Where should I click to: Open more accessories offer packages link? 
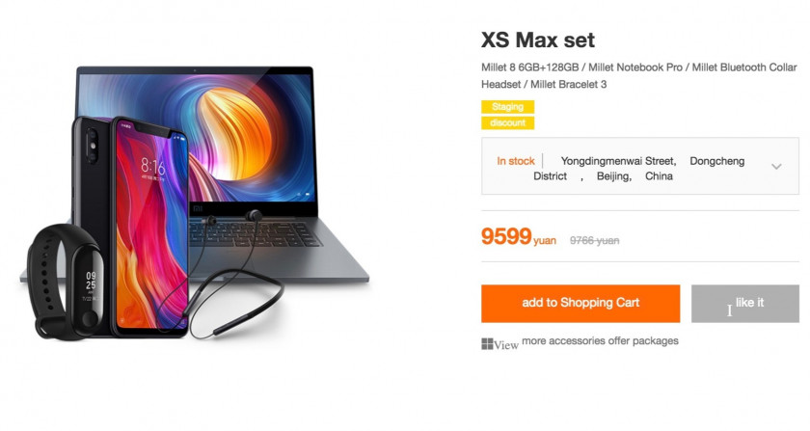pos(600,341)
